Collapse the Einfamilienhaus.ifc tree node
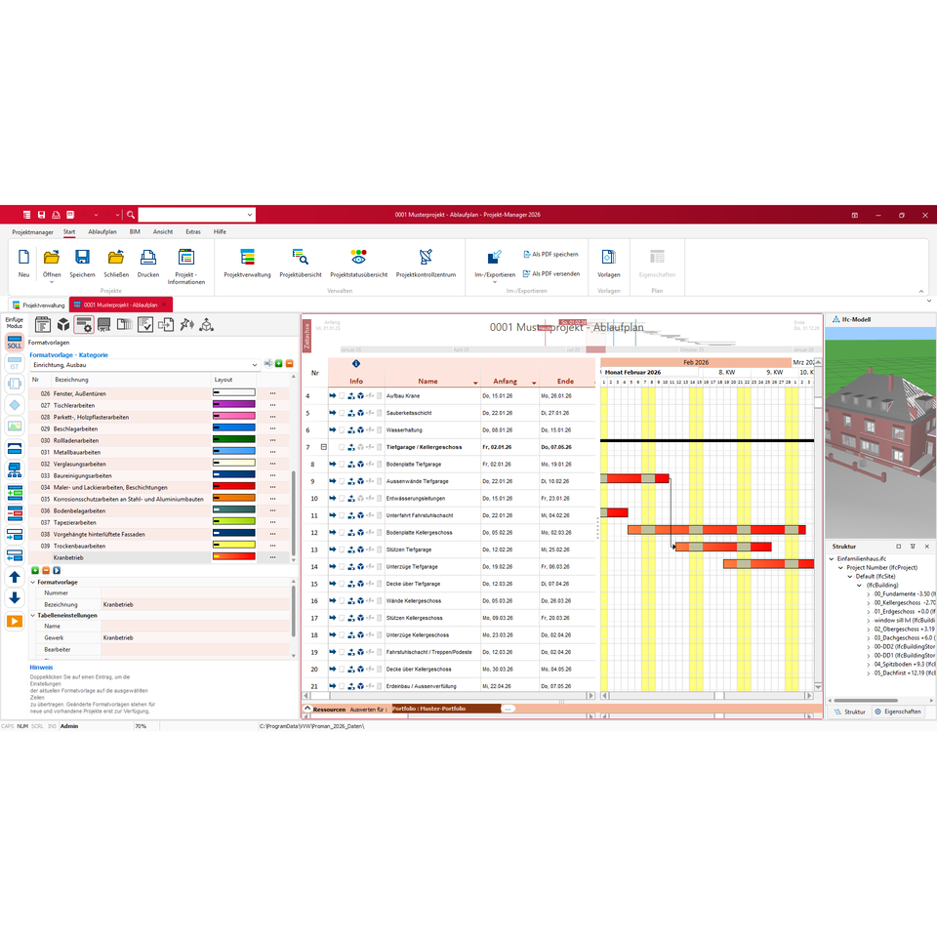This screenshot has width=937, height=937. [832, 559]
